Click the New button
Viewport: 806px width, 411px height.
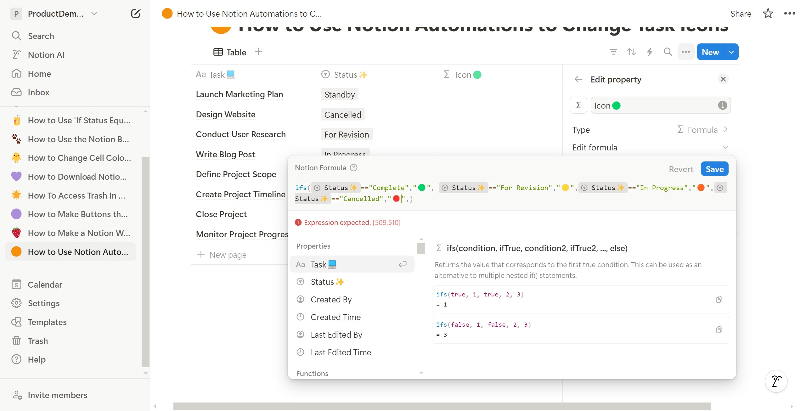pos(711,52)
